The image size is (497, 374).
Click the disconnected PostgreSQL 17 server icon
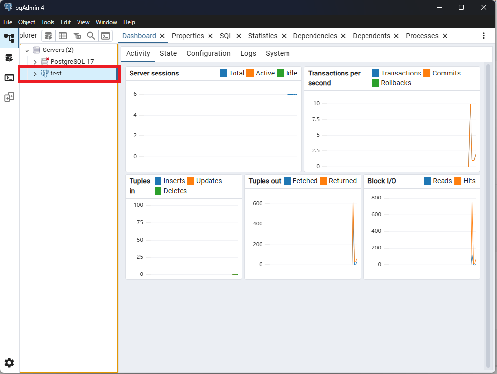[x=45, y=61]
